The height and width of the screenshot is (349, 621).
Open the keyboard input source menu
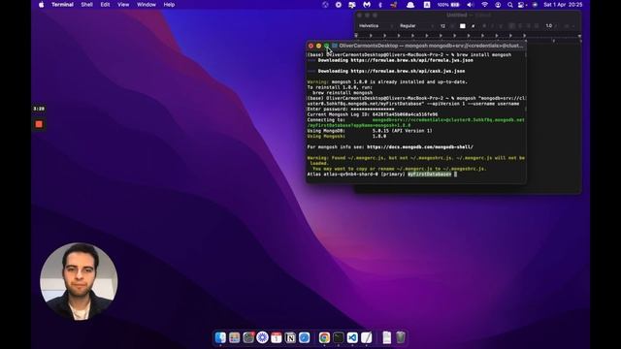click(427, 5)
